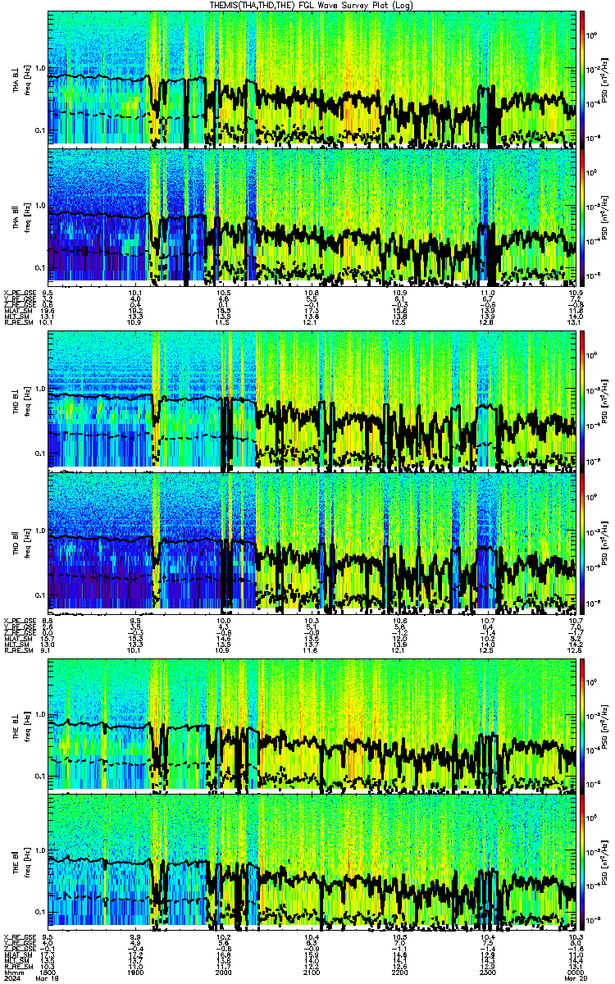Click the X_RE_GSE label under the THD panels

click(18, 620)
